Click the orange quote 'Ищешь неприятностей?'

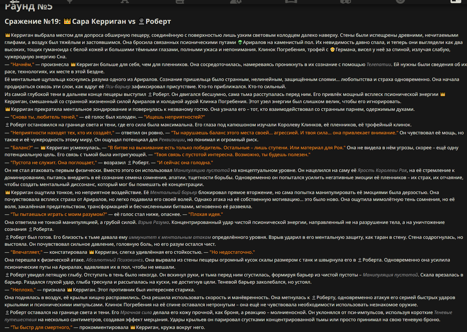174,117
